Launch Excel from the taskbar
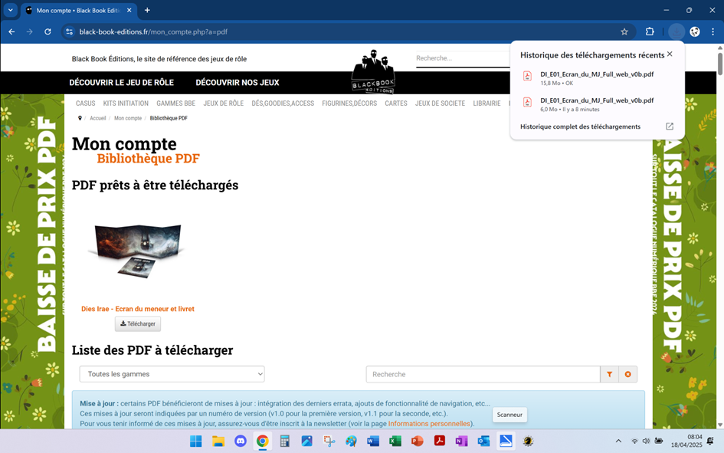The width and height of the screenshot is (724, 453). pyautogui.click(x=395, y=441)
